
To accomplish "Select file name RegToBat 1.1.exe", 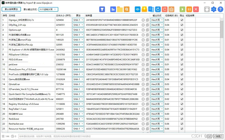I will [18, 109].
